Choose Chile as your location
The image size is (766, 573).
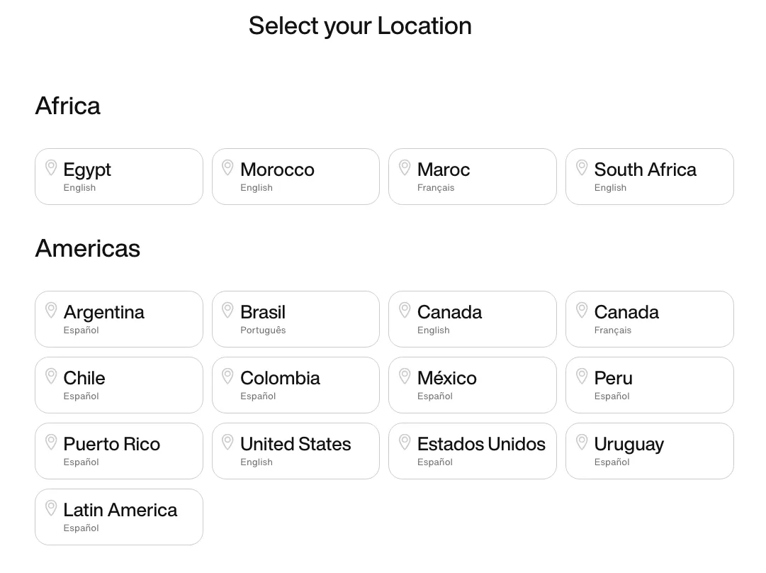tap(119, 385)
